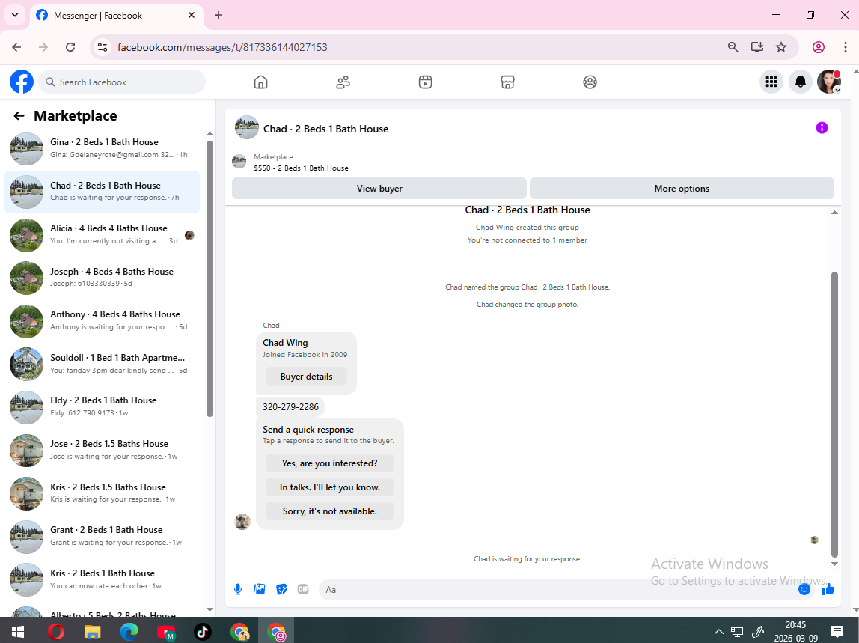Open the Marketplace storefront icon
The width and height of the screenshot is (859, 643).
tap(508, 82)
